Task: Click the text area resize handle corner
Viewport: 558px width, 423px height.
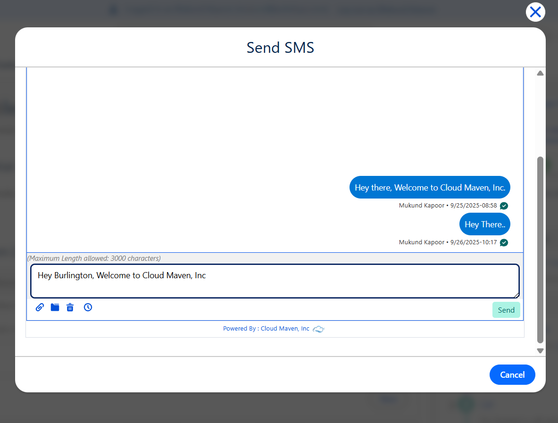Action: [x=516, y=295]
